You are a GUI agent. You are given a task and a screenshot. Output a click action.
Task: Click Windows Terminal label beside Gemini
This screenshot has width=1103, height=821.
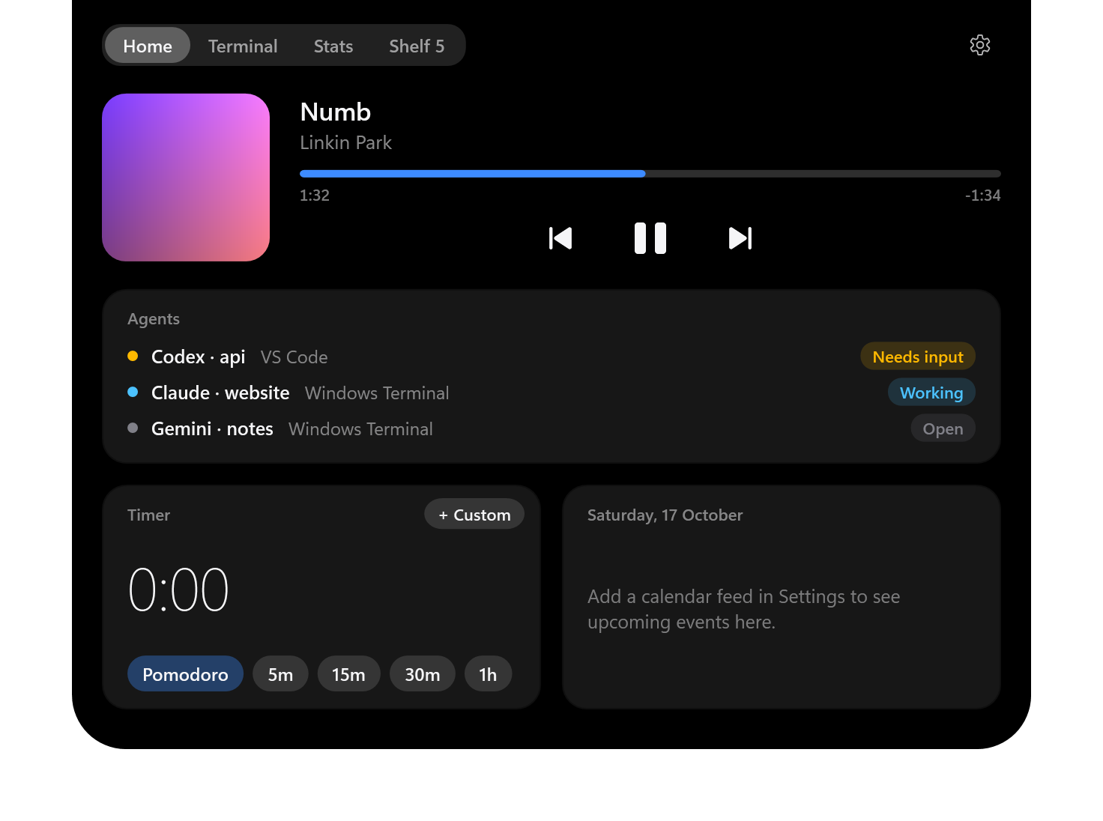[x=360, y=428]
